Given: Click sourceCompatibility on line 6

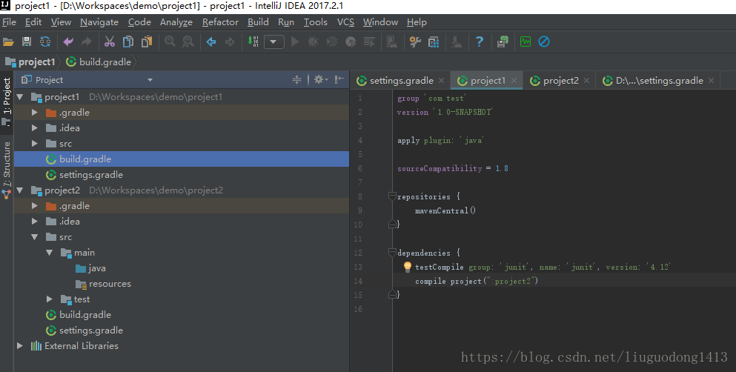Looking at the screenshot, I should tap(440, 168).
